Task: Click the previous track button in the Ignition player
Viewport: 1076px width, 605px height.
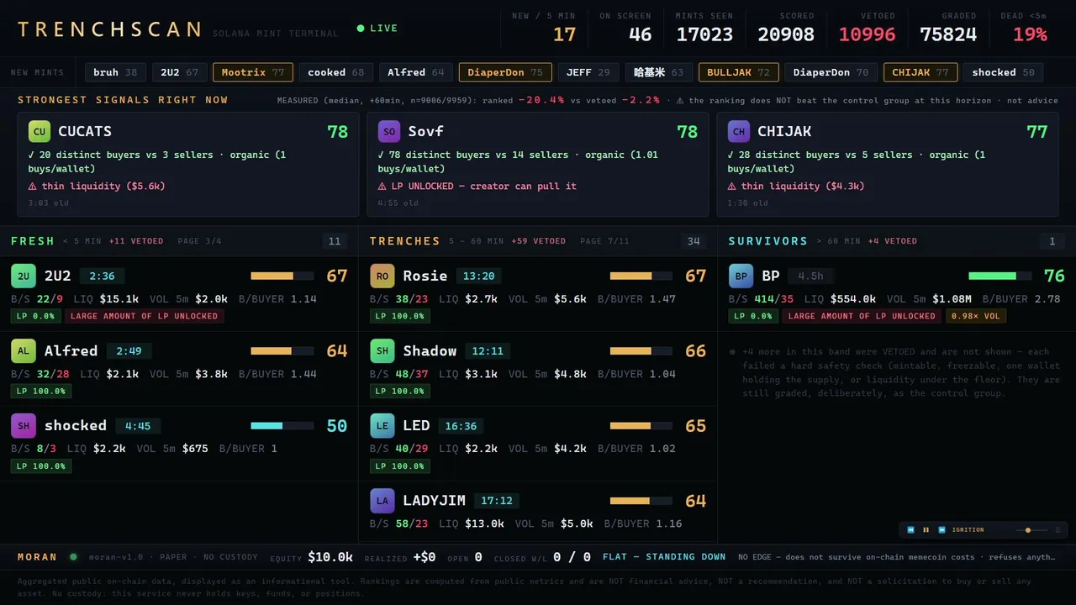Action: (910, 530)
